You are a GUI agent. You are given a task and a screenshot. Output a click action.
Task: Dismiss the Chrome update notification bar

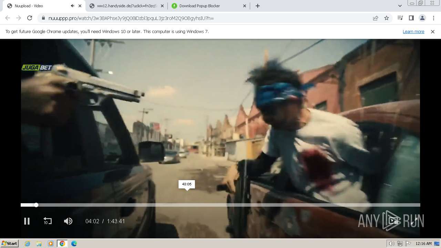[433, 31]
